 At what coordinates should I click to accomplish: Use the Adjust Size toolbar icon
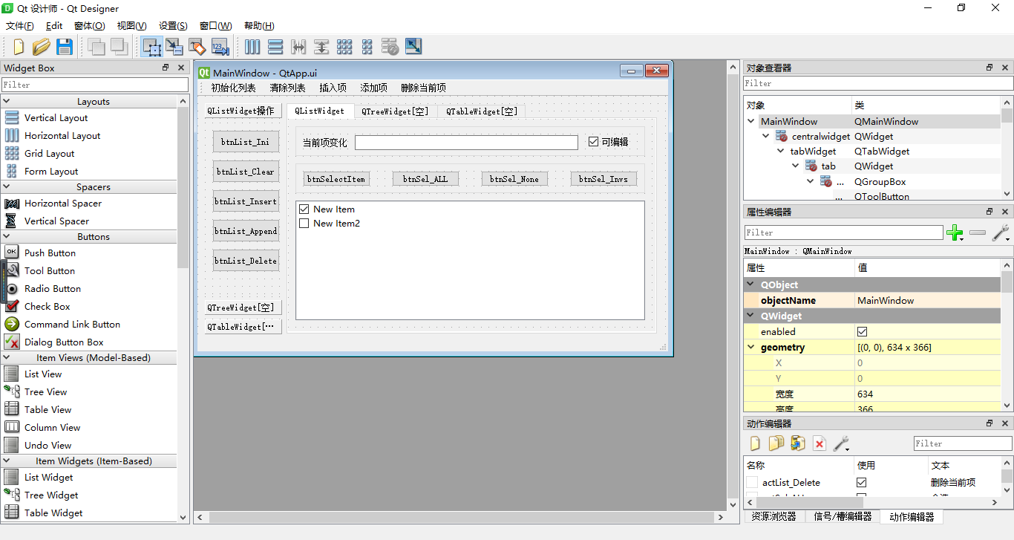point(413,46)
